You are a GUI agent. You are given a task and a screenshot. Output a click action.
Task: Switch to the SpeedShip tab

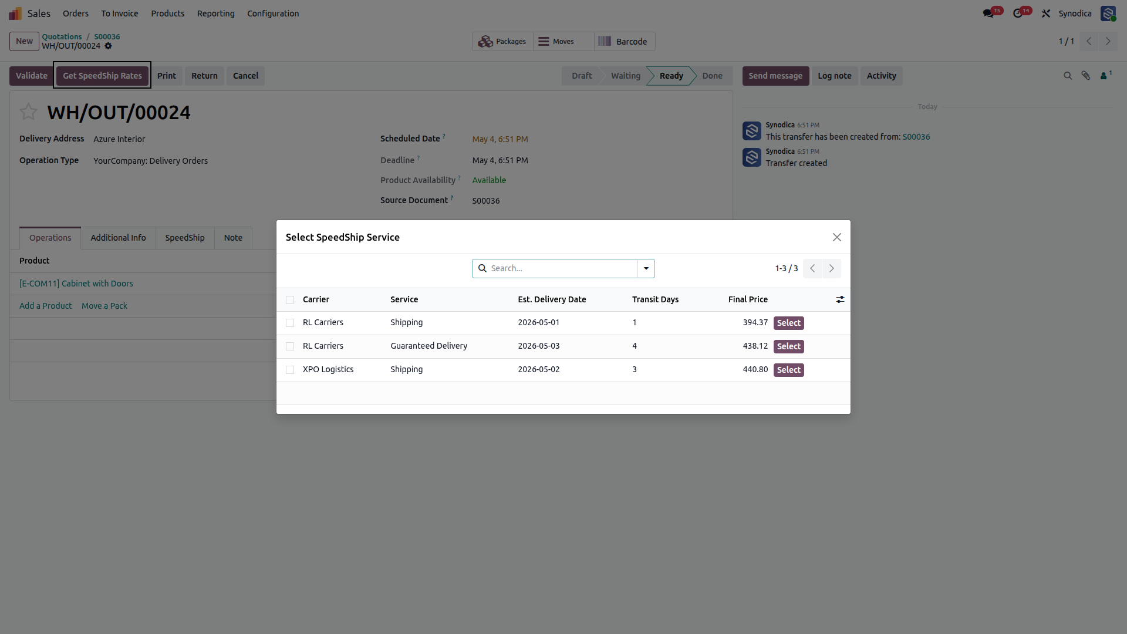pos(185,238)
